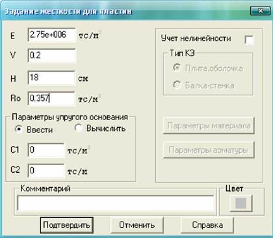Focus the V Poisson ratio field
The height and width of the screenshot is (238, 273).
[52, 55]
